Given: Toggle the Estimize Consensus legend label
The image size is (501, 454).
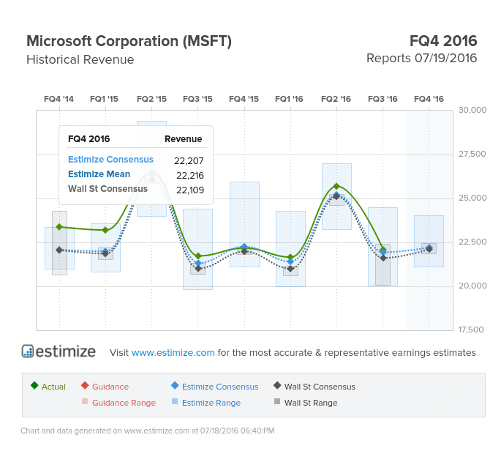Looking at the screenshot, I should (220, 387).
